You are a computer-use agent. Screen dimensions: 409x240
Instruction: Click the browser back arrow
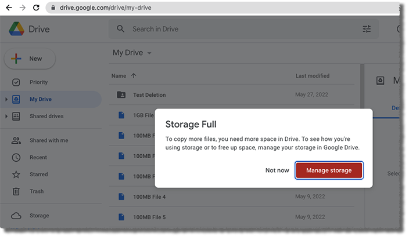coord(9,8)
